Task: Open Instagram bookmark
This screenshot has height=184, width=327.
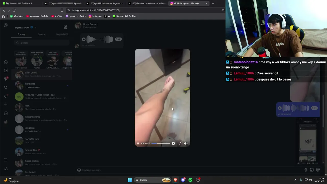Action: (95, 16)
